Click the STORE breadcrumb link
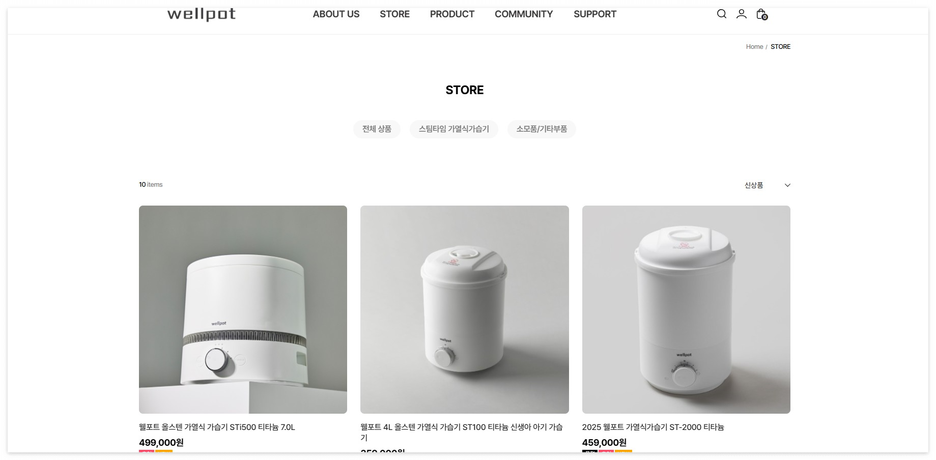The width and height of the screenshot is (936, 460). 780,47
